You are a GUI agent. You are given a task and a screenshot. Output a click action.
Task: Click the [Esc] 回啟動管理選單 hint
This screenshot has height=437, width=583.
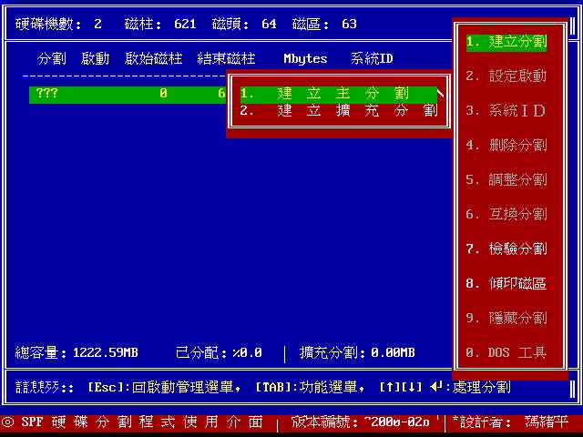coord(164,387)
